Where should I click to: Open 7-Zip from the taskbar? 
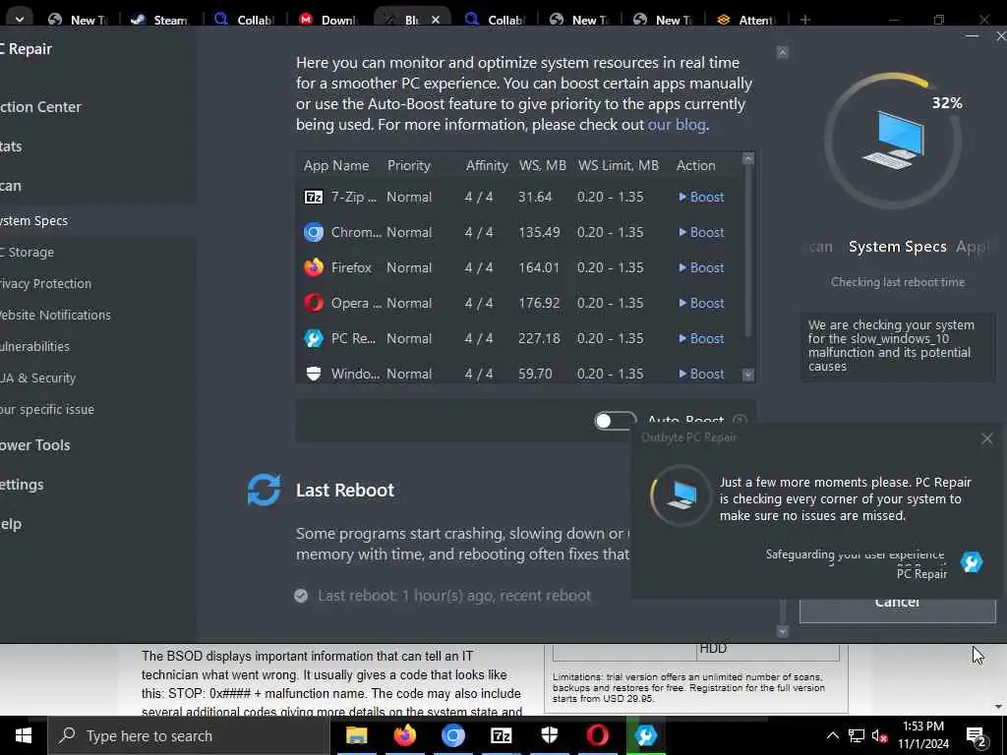[x=501, y=735]
